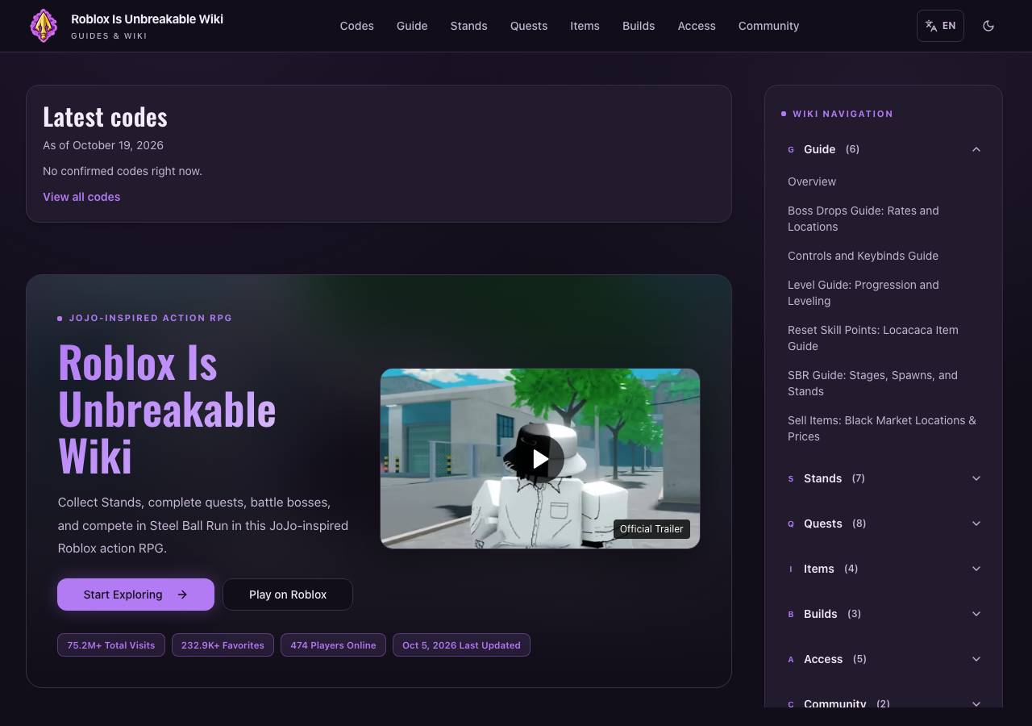This screenshot has width=1032, height=726.
Task: Click the Start Exploring button
Action: pos(135,595)
